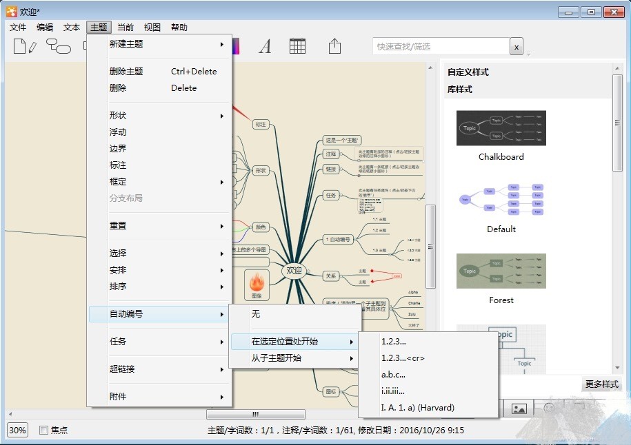The width and height of the screenshot is (631, 445).
Task: Select 无 to remove auto numbering
Action: [x=256, y=314]
